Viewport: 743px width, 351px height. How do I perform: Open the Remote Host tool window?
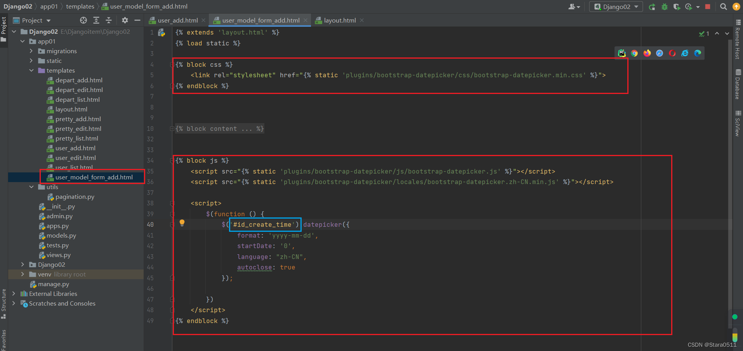coord(738,39)
